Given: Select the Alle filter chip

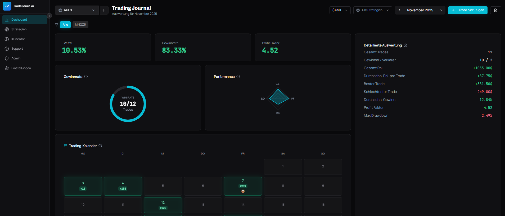Looking at the screenshot, I should tap(65, 25).
